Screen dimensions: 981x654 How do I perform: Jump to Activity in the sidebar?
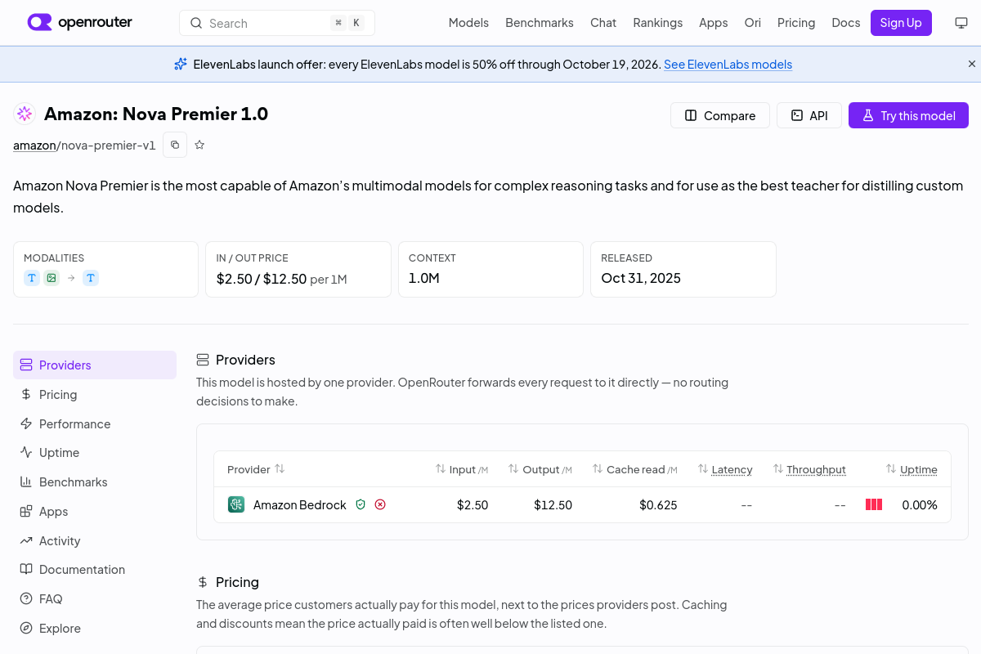pyautogui.click(x=95, y=540)
